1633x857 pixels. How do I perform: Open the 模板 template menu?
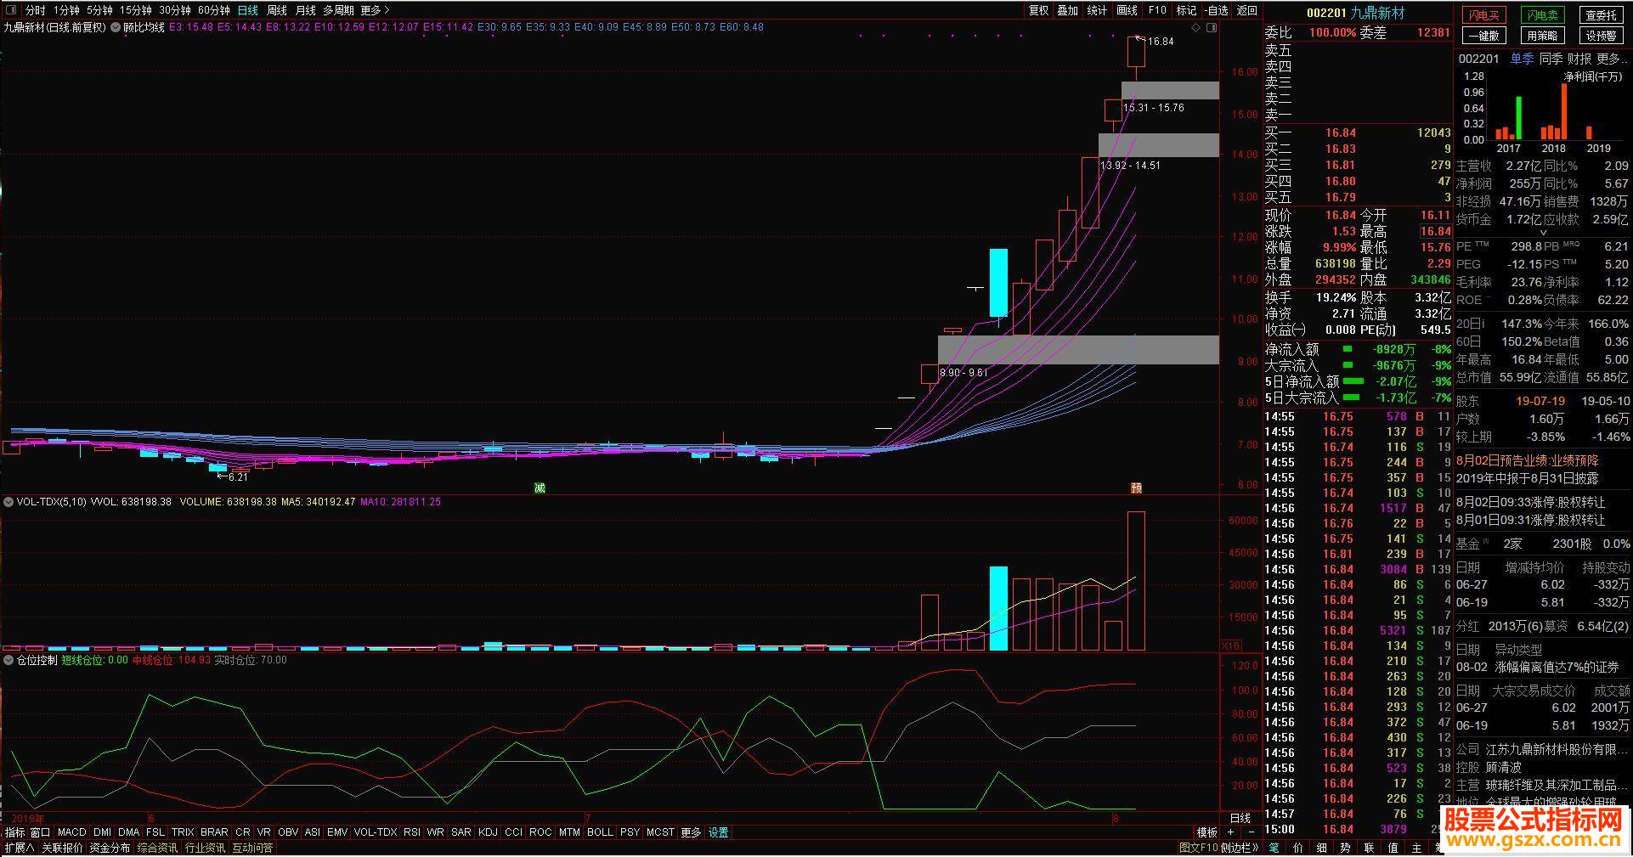[x=1206, y=832]
